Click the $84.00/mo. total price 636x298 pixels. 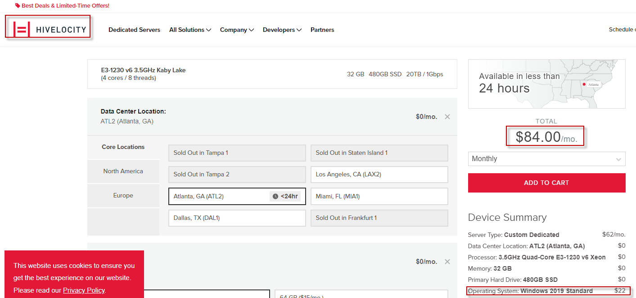546,136
